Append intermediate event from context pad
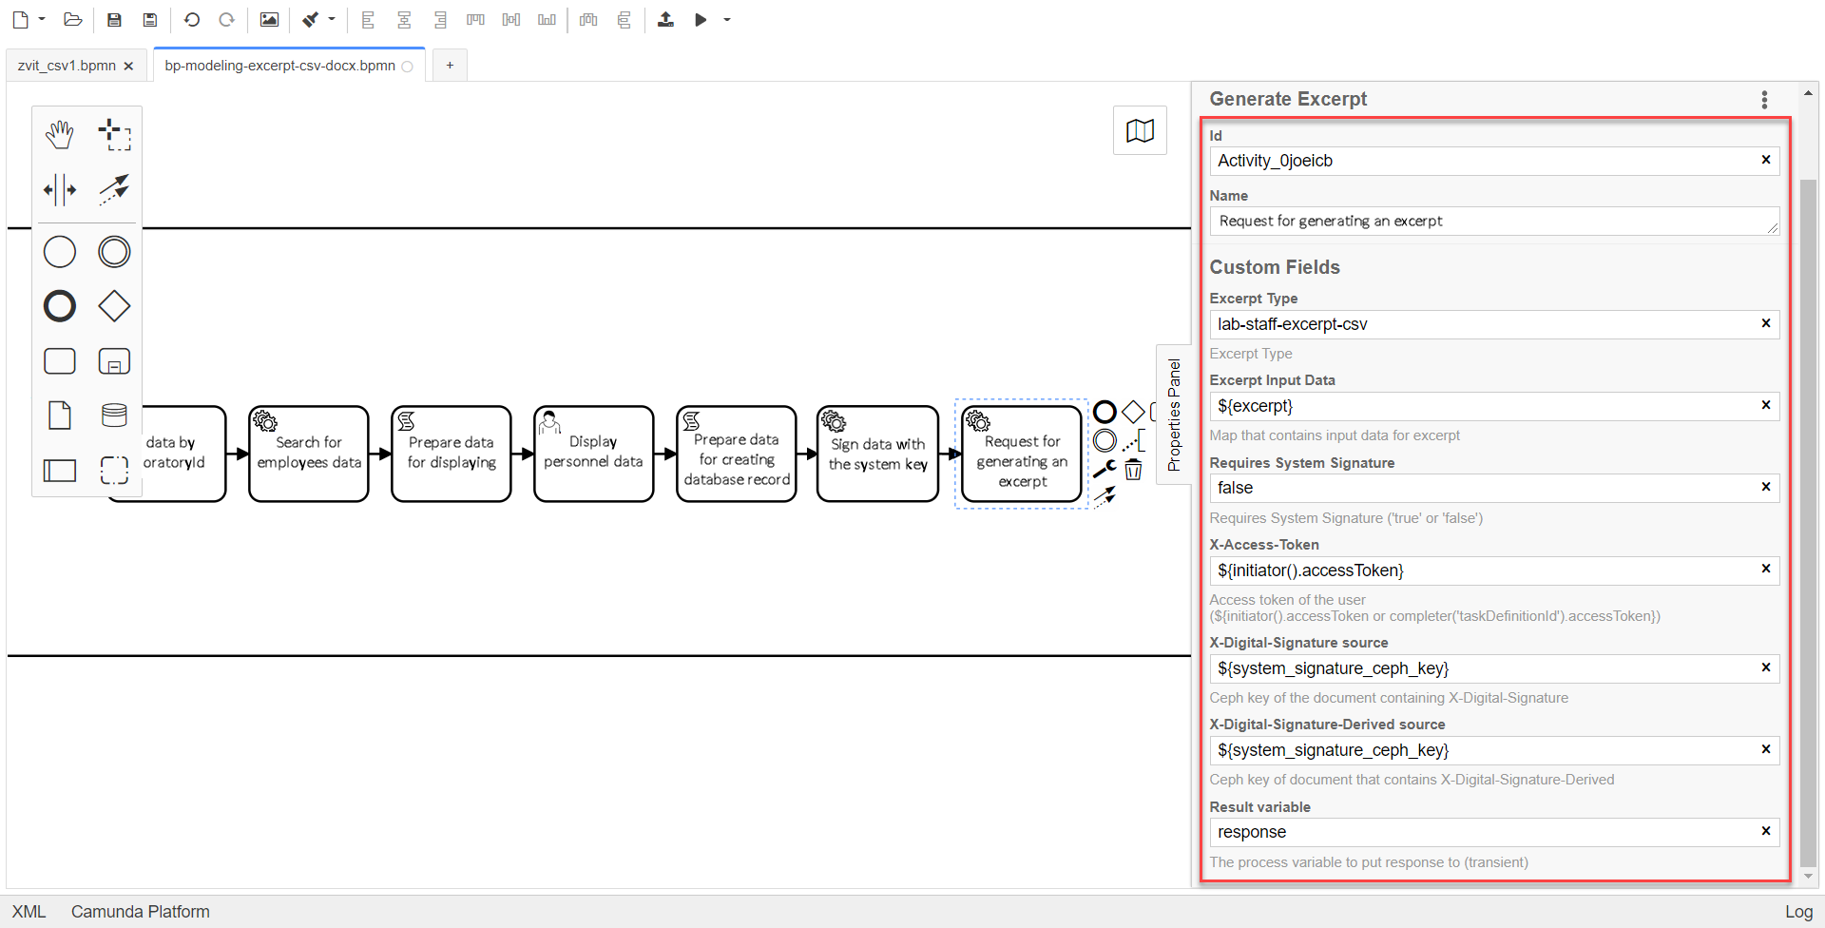 pos(1105,440)
